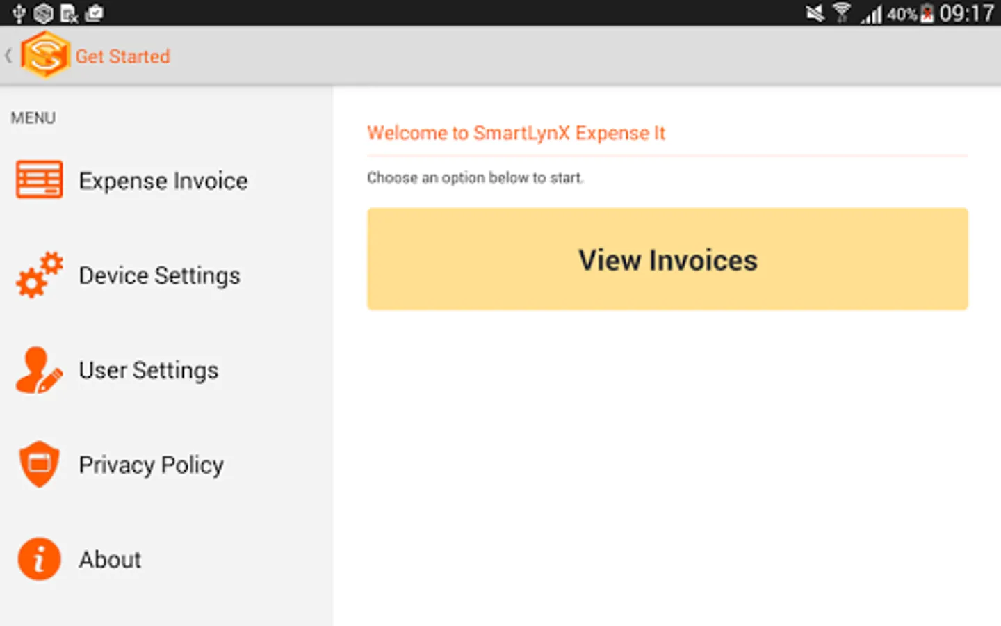
Task: Tap the muted sound status icon
Action: (815, 13)
